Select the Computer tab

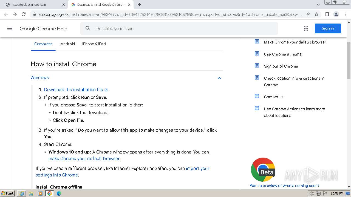43,44
